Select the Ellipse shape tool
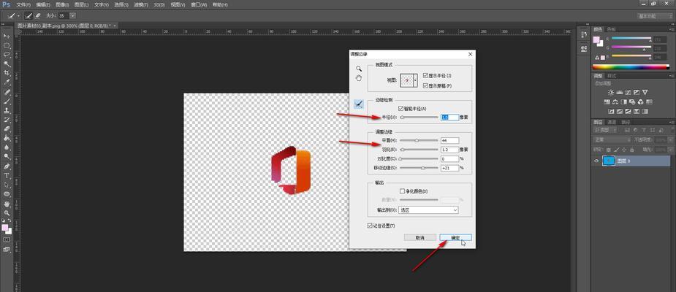Viewport: 676px width, 292px height. tap(7, 193)
